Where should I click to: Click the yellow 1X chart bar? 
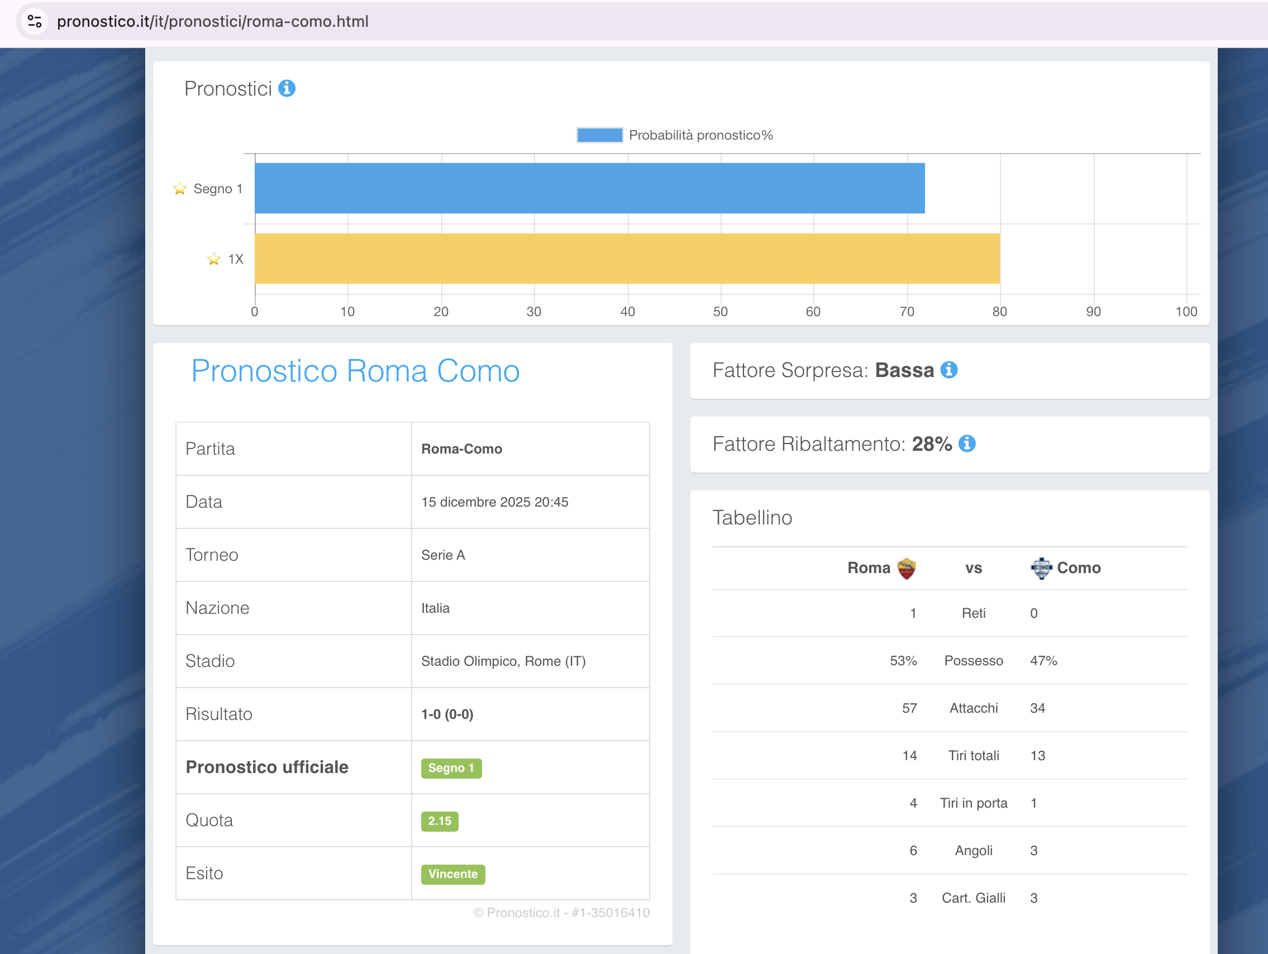(627, 259)
